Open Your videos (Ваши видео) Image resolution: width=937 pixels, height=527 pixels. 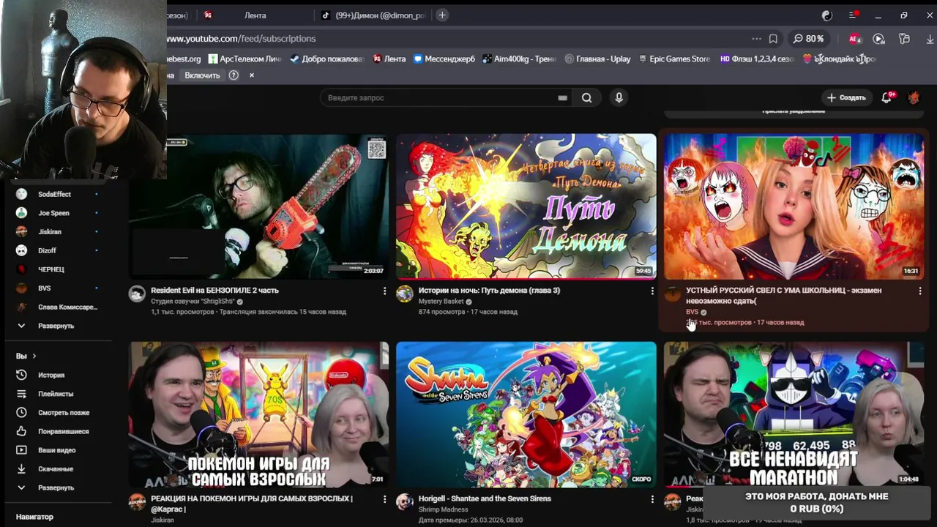point(56,450)
